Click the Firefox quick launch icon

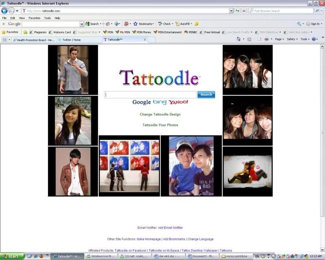(x=41, y=256)
